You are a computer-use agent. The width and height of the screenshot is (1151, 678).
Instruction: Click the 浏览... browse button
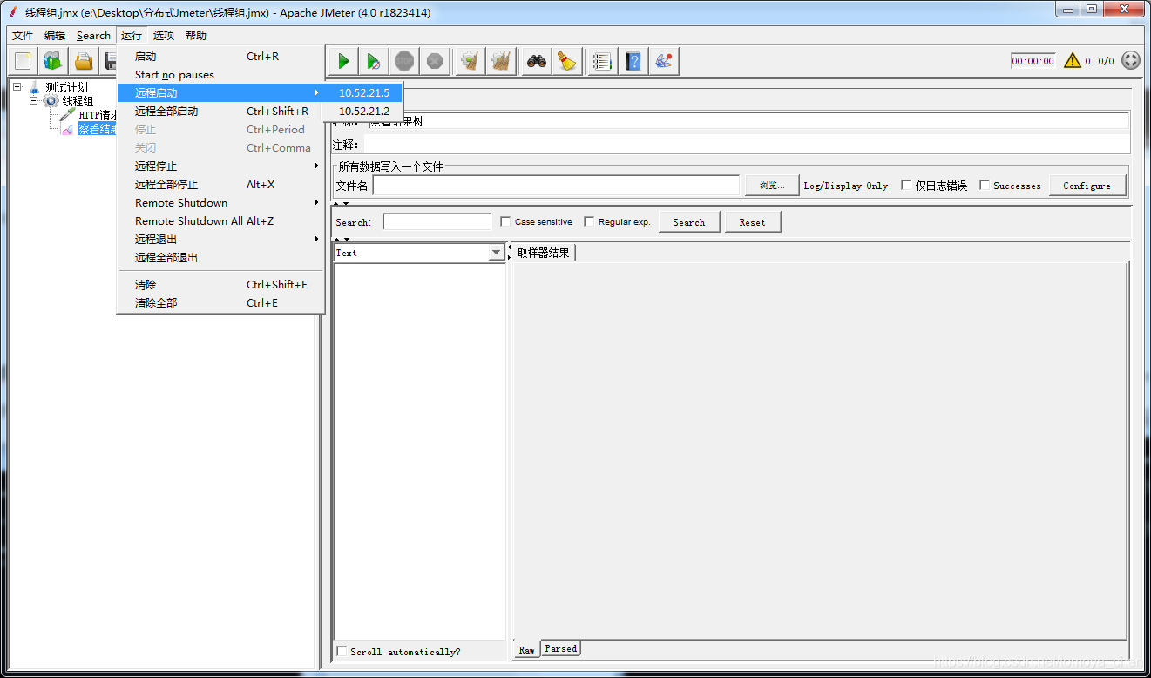coord(772,185)
